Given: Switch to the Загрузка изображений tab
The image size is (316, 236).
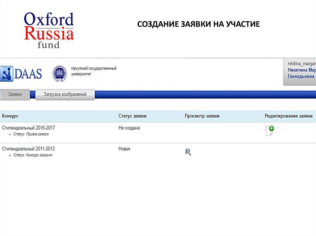Looking at the screenshot, I should coord(65,94).
